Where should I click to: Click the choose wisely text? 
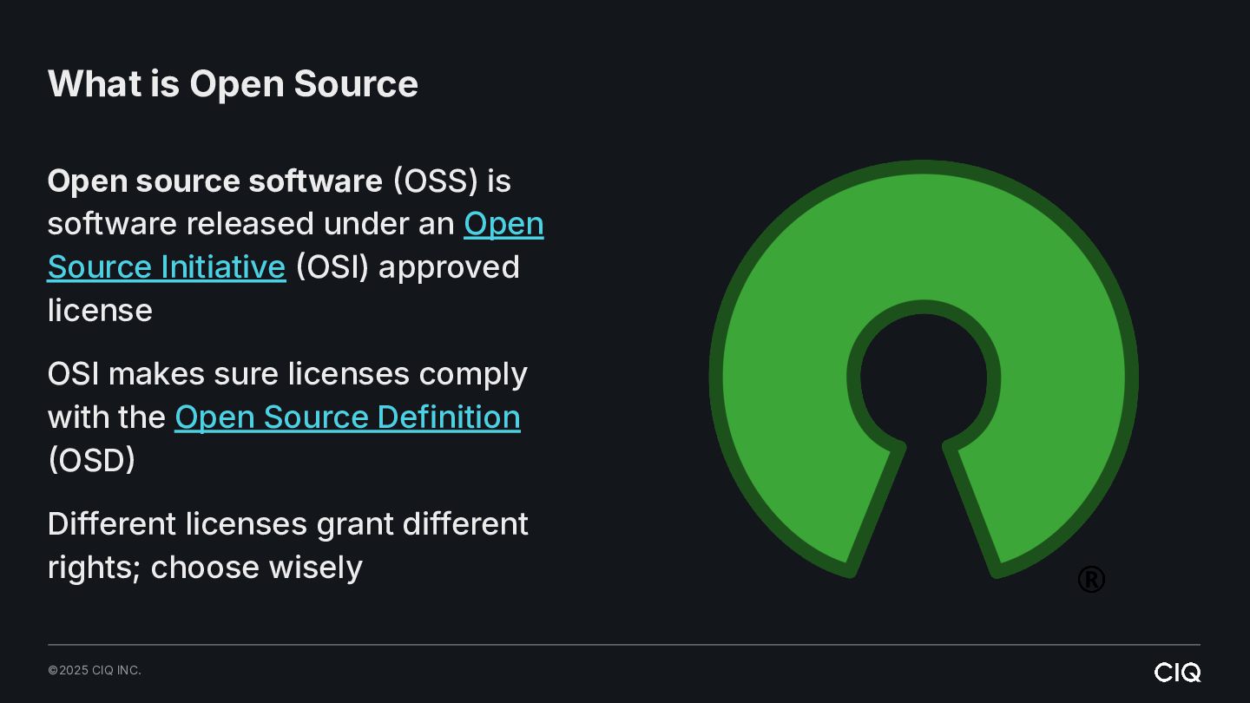click(x=256, y=568)
